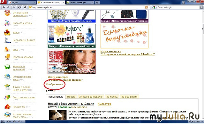Select the Лучшие за неделю articles tab
The image size is (204, 124).
pos(91,97)
